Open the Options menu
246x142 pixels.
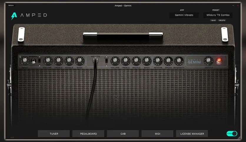click(x=11, y=5)
